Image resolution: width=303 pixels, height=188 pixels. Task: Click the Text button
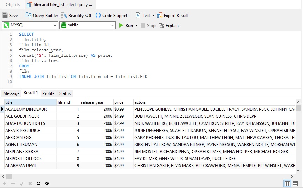tap(143, 16)
